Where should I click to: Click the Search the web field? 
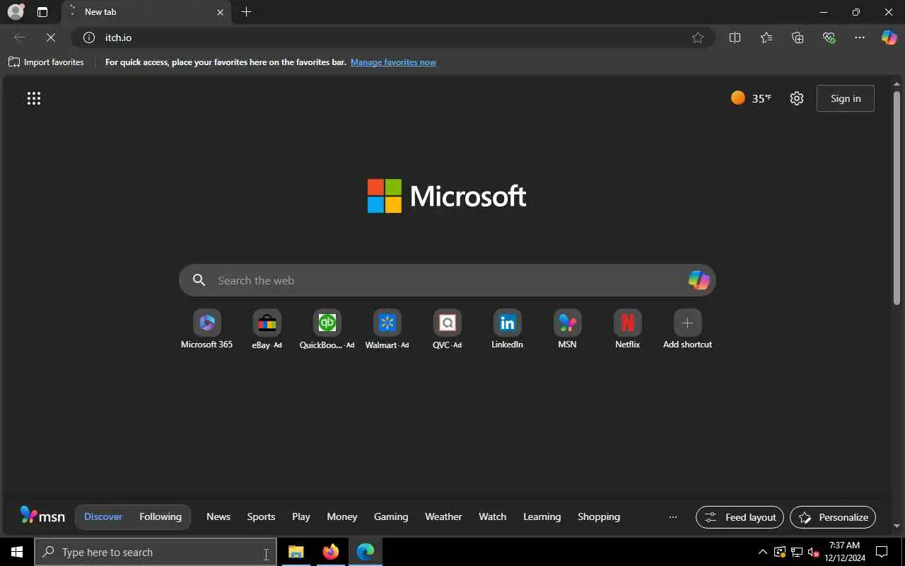(447, 280)
